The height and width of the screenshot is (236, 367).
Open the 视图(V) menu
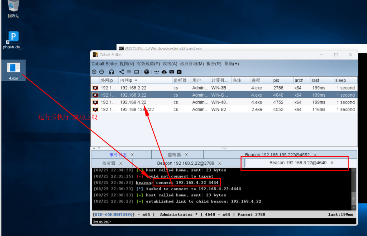[x=127, y=64]
